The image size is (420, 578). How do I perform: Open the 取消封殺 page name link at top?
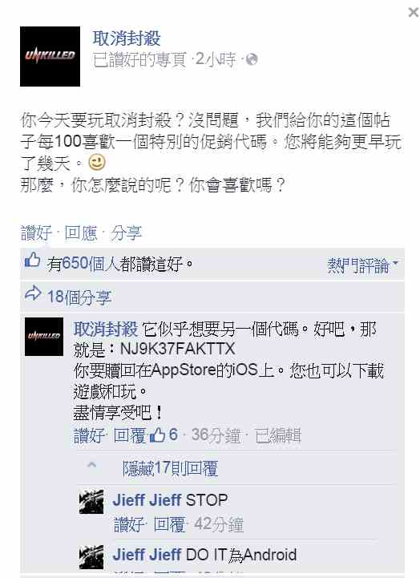(127, 38)
